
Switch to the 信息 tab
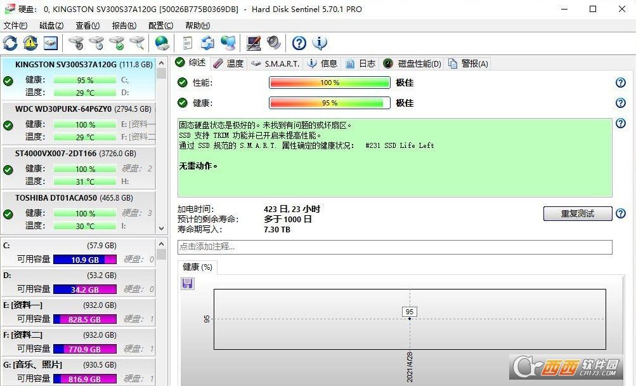pyautogui.click(x=322, y=63)
